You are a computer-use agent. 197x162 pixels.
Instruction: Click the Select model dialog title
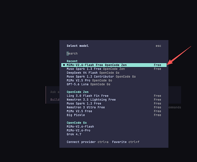pyautogui.click(x=77, y=46)
